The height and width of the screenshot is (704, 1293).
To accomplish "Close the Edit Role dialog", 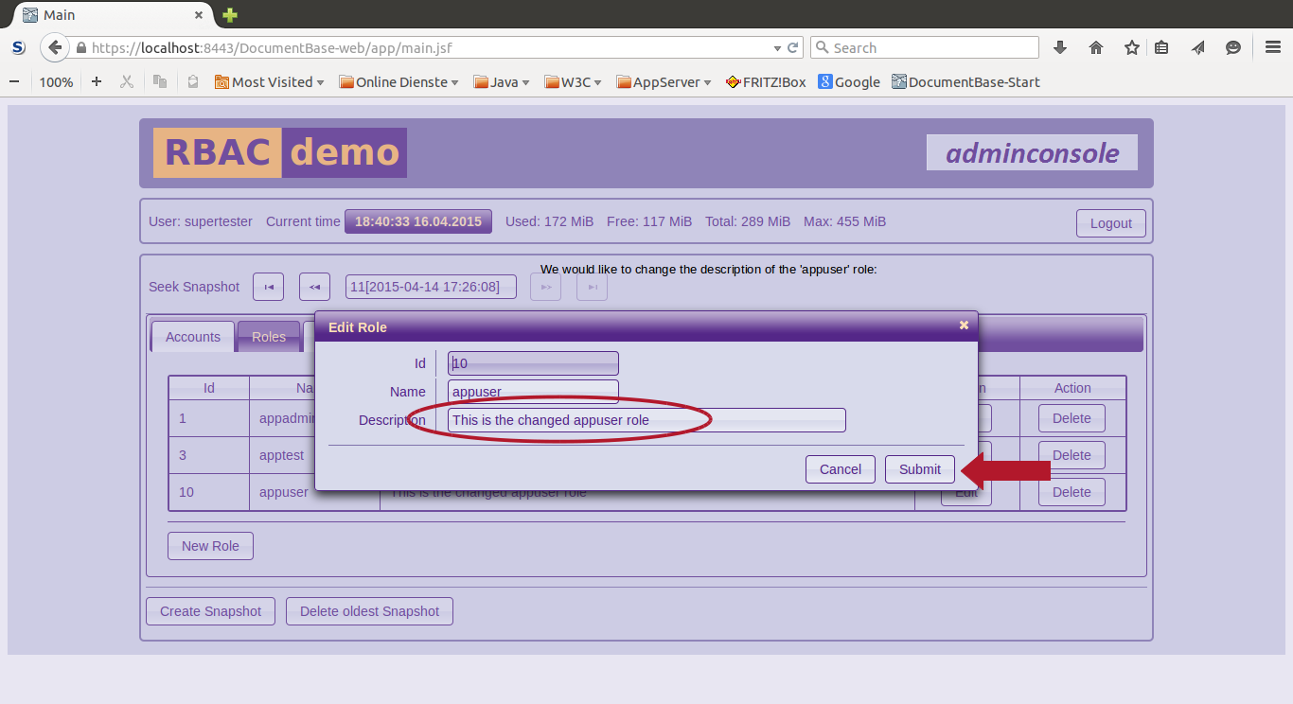I will (x=964, y=325).
